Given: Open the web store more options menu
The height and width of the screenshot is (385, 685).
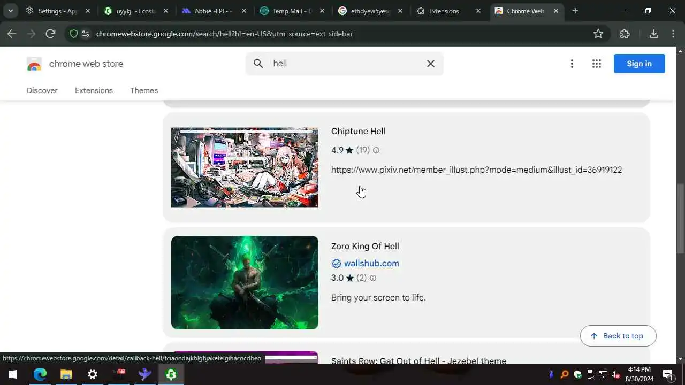Looking at the screenshot, I should pos(572,64).
